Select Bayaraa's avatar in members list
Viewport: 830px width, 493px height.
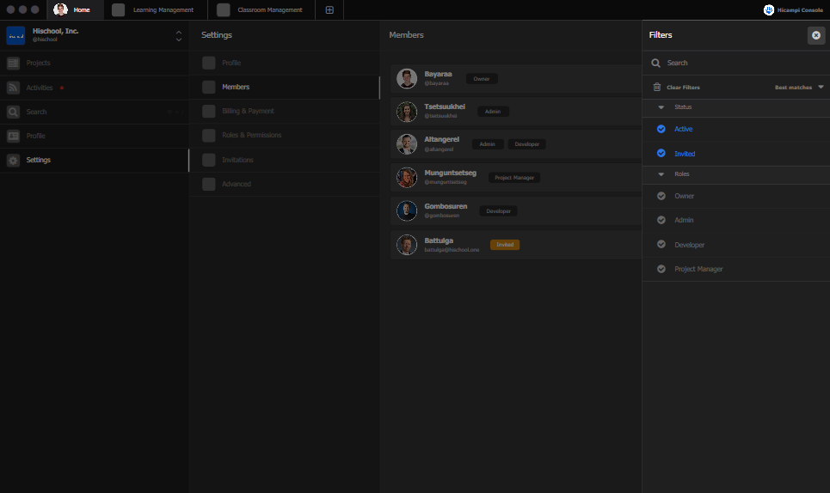pyautogui.click(x=407, y=79)
